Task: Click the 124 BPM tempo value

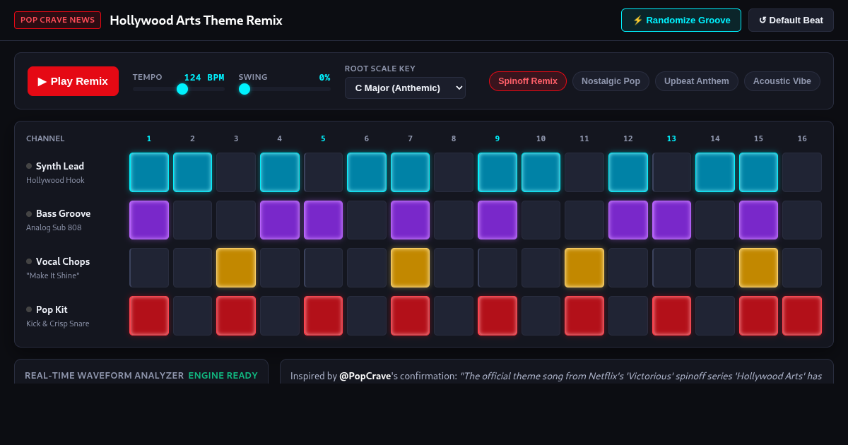Action: (204, 77)
